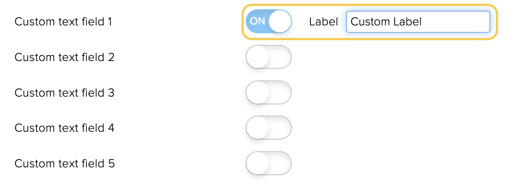Click into the Custom Label input box
The height and width of the screenshot is (184, 532).
(418, 22)
